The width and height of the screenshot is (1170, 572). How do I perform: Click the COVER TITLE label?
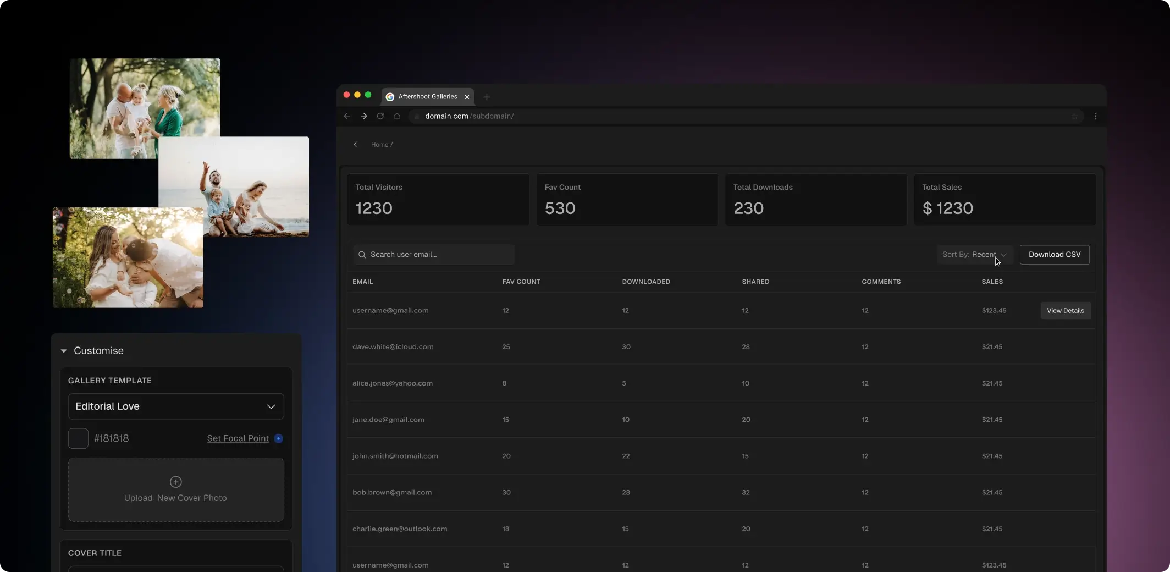pos(95,553)
